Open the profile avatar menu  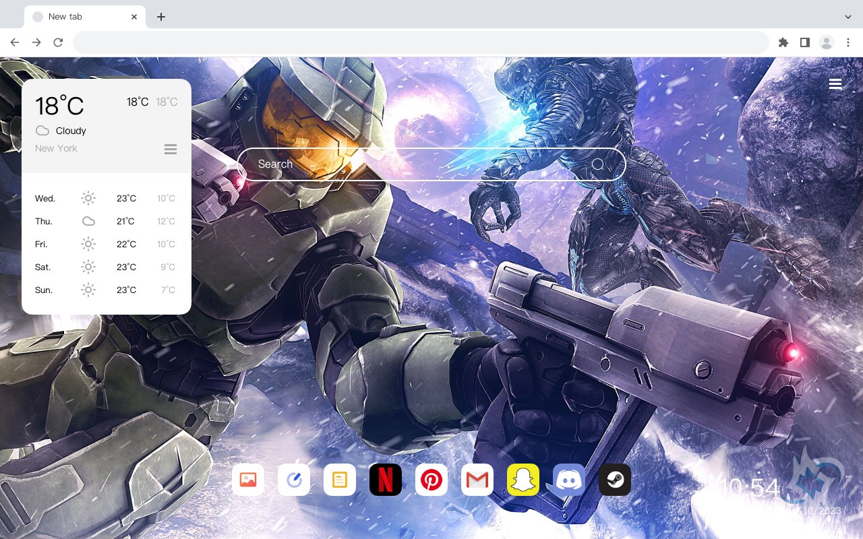pyautogui.click(x=827, y=42)
